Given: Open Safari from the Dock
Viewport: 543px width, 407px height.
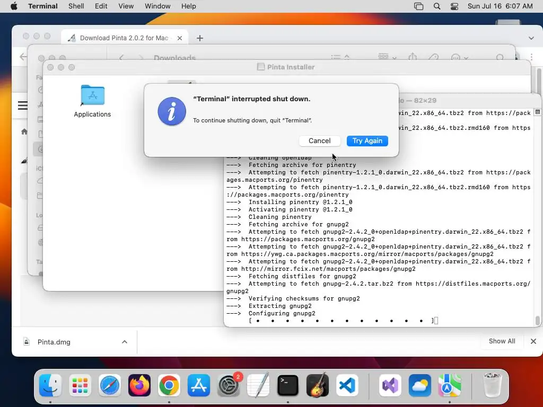Looking at the screenshot, I should [x=110, y=385].
